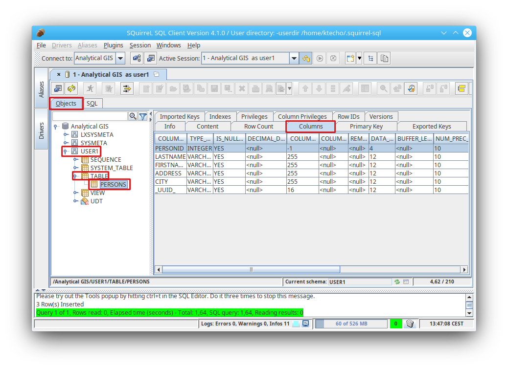This screenshot has width=508, height=369.
Task: Click the up arrow icon in session toolbar
Action: (x=305, y=88)
